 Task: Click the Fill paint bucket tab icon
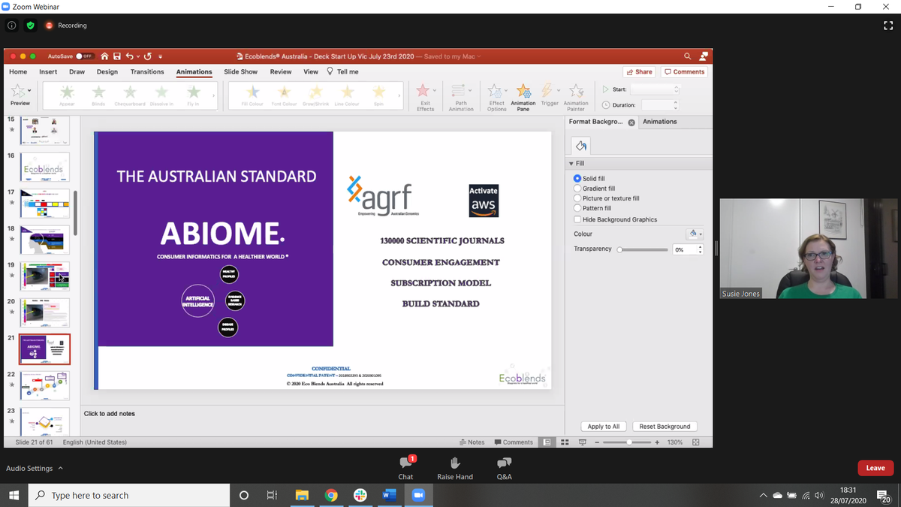pos(580,146)
